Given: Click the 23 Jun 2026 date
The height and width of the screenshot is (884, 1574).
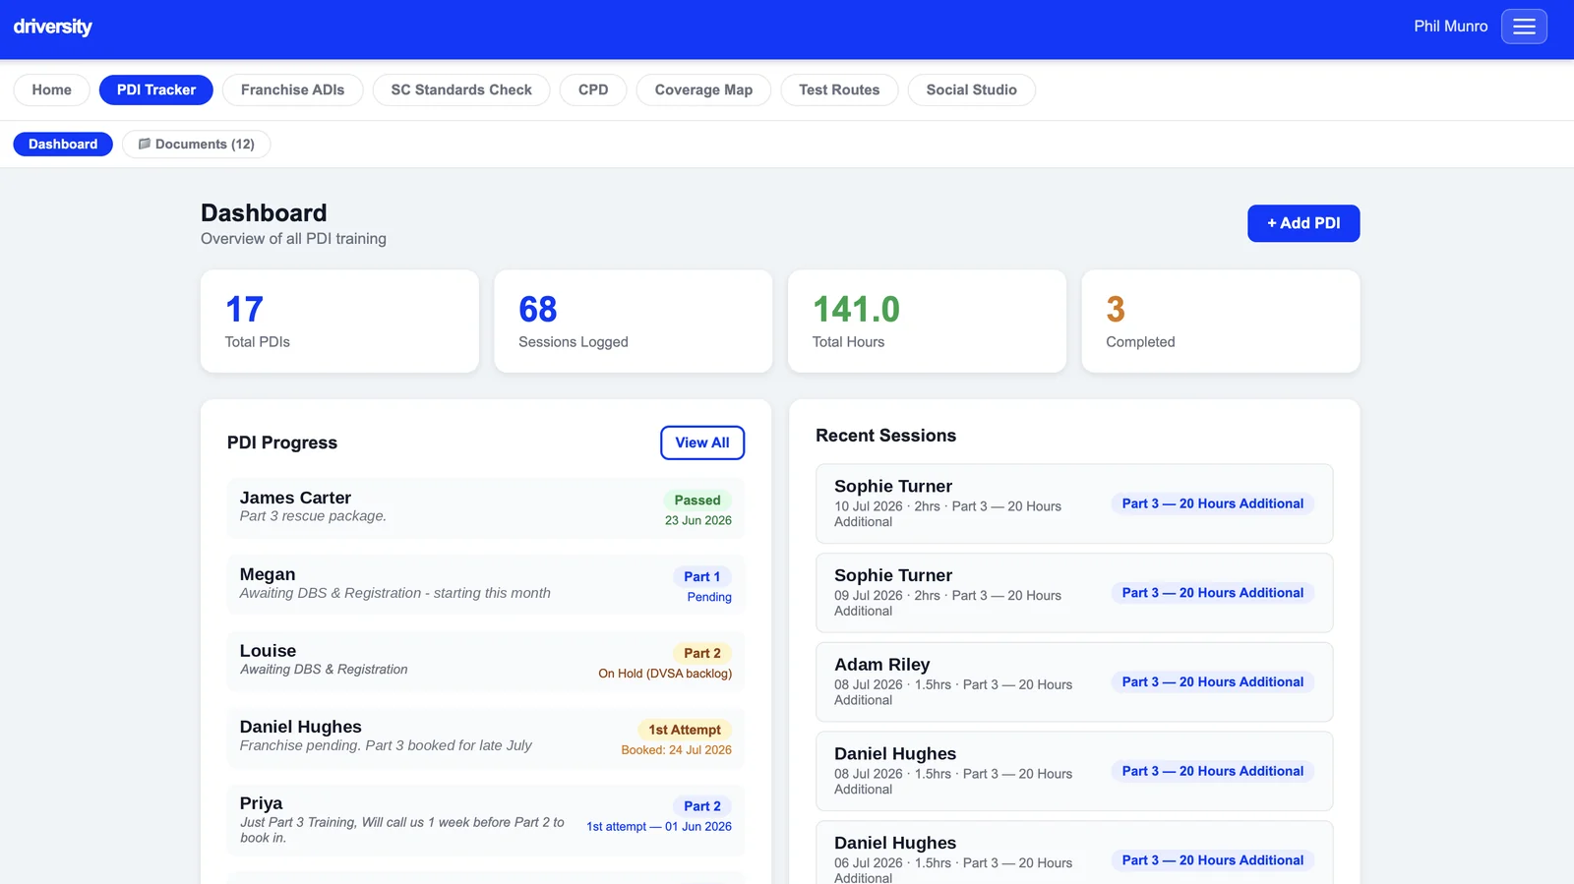Looking at the screenshot, I should coord(698,521).
